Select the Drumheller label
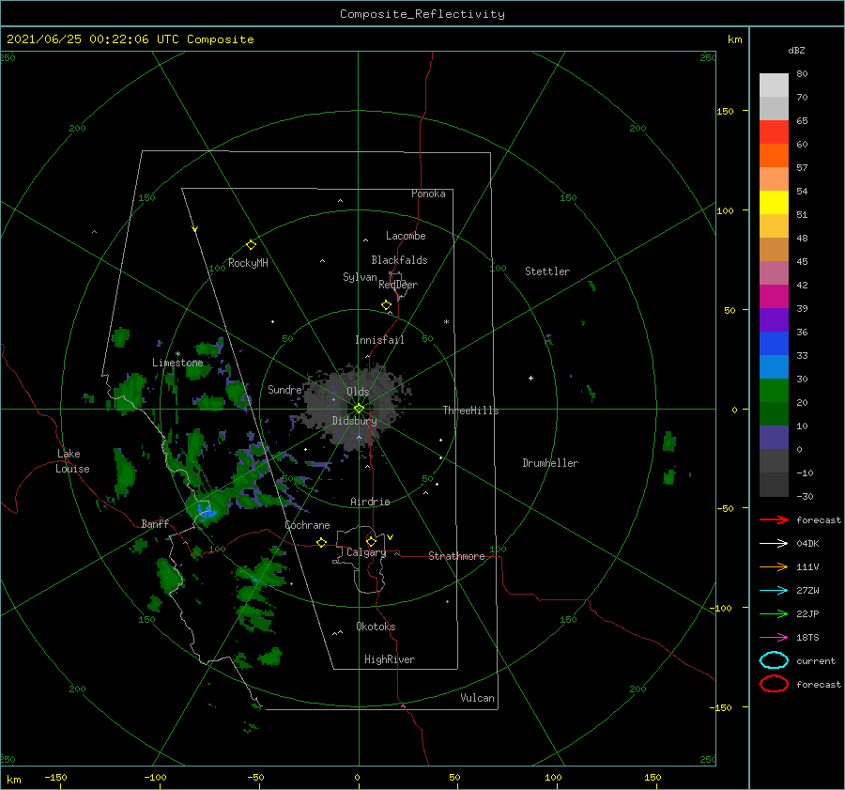This screenshot has height=790, width=845. point(550,463)
